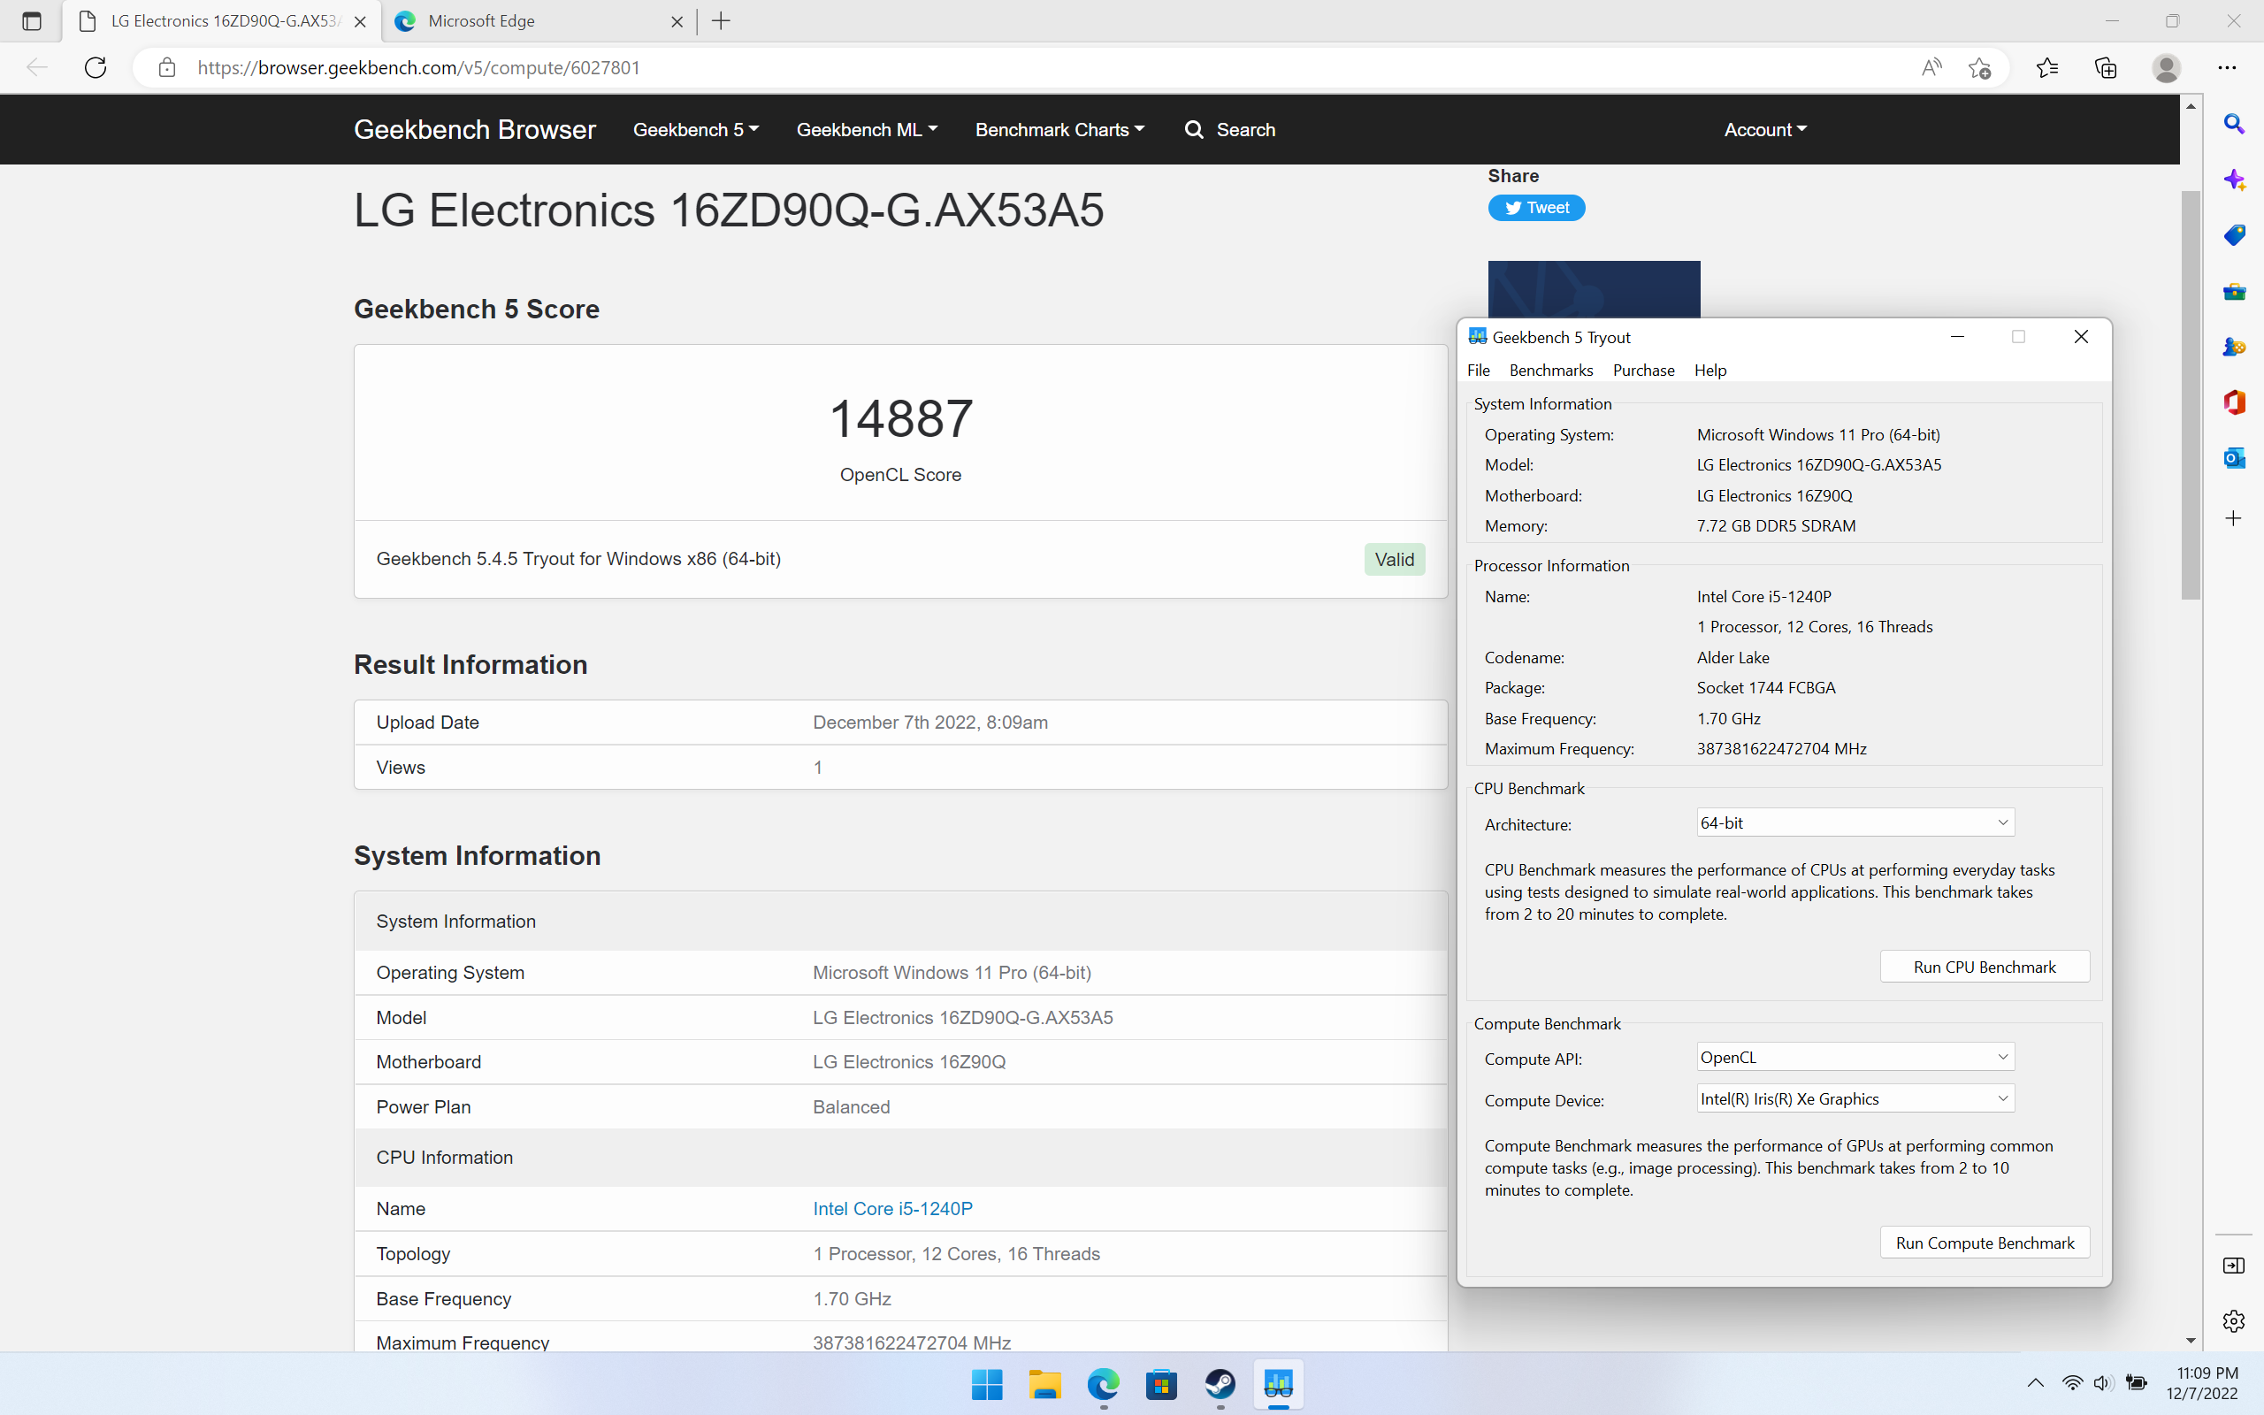The height and width of the screenshot is (1415, 2264).
Task: Click the Run Compute Benchmark button
Action: [x=1985, y=1243]
